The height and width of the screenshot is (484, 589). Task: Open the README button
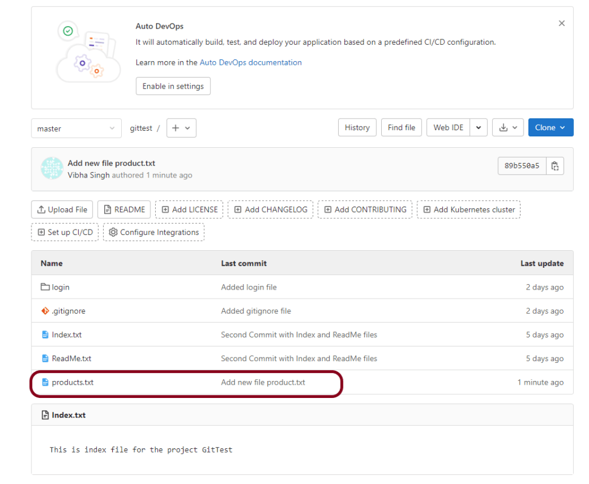(x=124, y=210)
